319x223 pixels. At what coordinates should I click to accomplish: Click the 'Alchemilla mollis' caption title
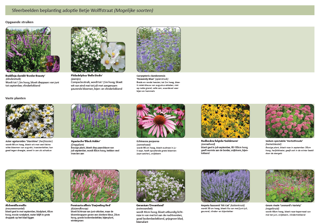(16, 205)
